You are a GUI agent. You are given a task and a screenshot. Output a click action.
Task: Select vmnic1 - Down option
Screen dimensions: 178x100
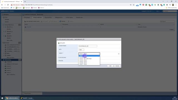point(89,56)
